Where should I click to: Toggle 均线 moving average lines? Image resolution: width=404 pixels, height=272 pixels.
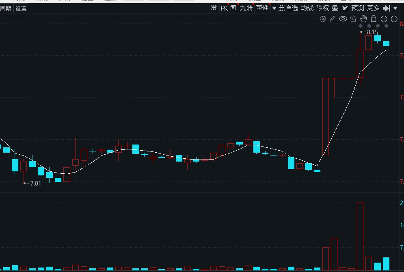pyautogui.click(x=307, y=8)
